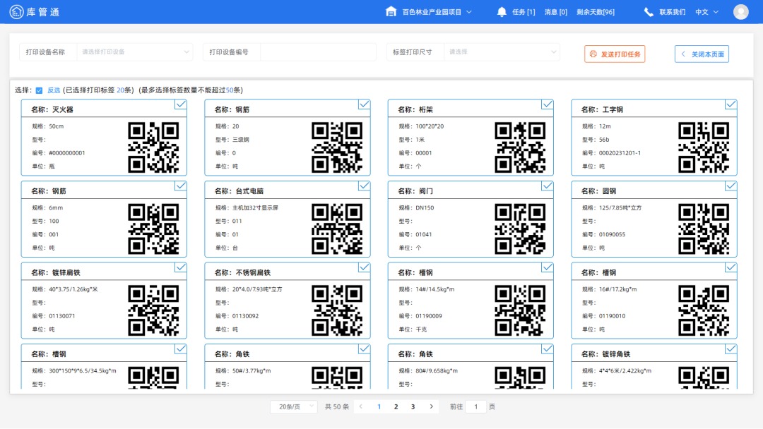Image resolution: width=763 pixels, height=429 pixels.
Task: Click the 库管通 logo icon
Action: pos(16,11)
